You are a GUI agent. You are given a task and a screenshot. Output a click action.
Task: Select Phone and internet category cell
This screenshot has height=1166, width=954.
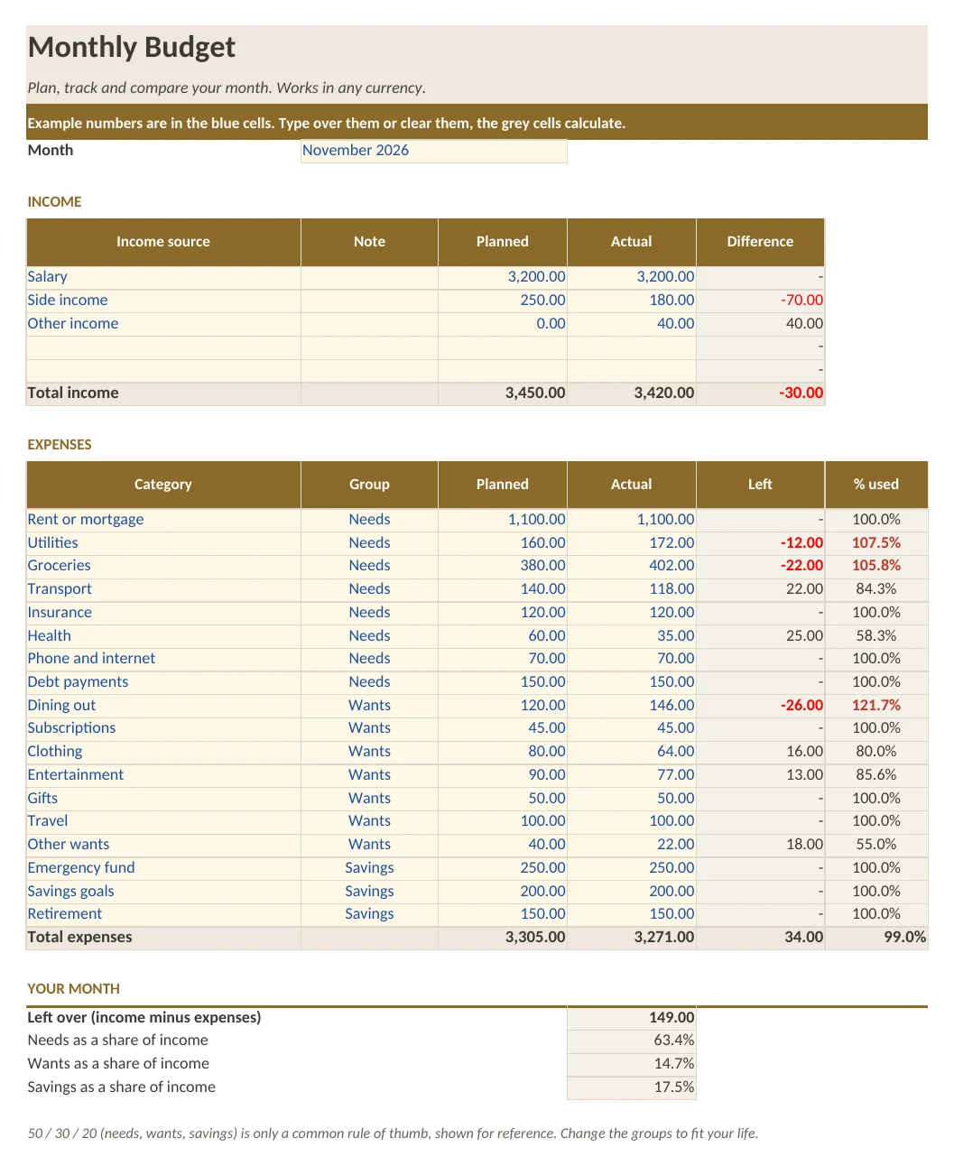(163, 659)
